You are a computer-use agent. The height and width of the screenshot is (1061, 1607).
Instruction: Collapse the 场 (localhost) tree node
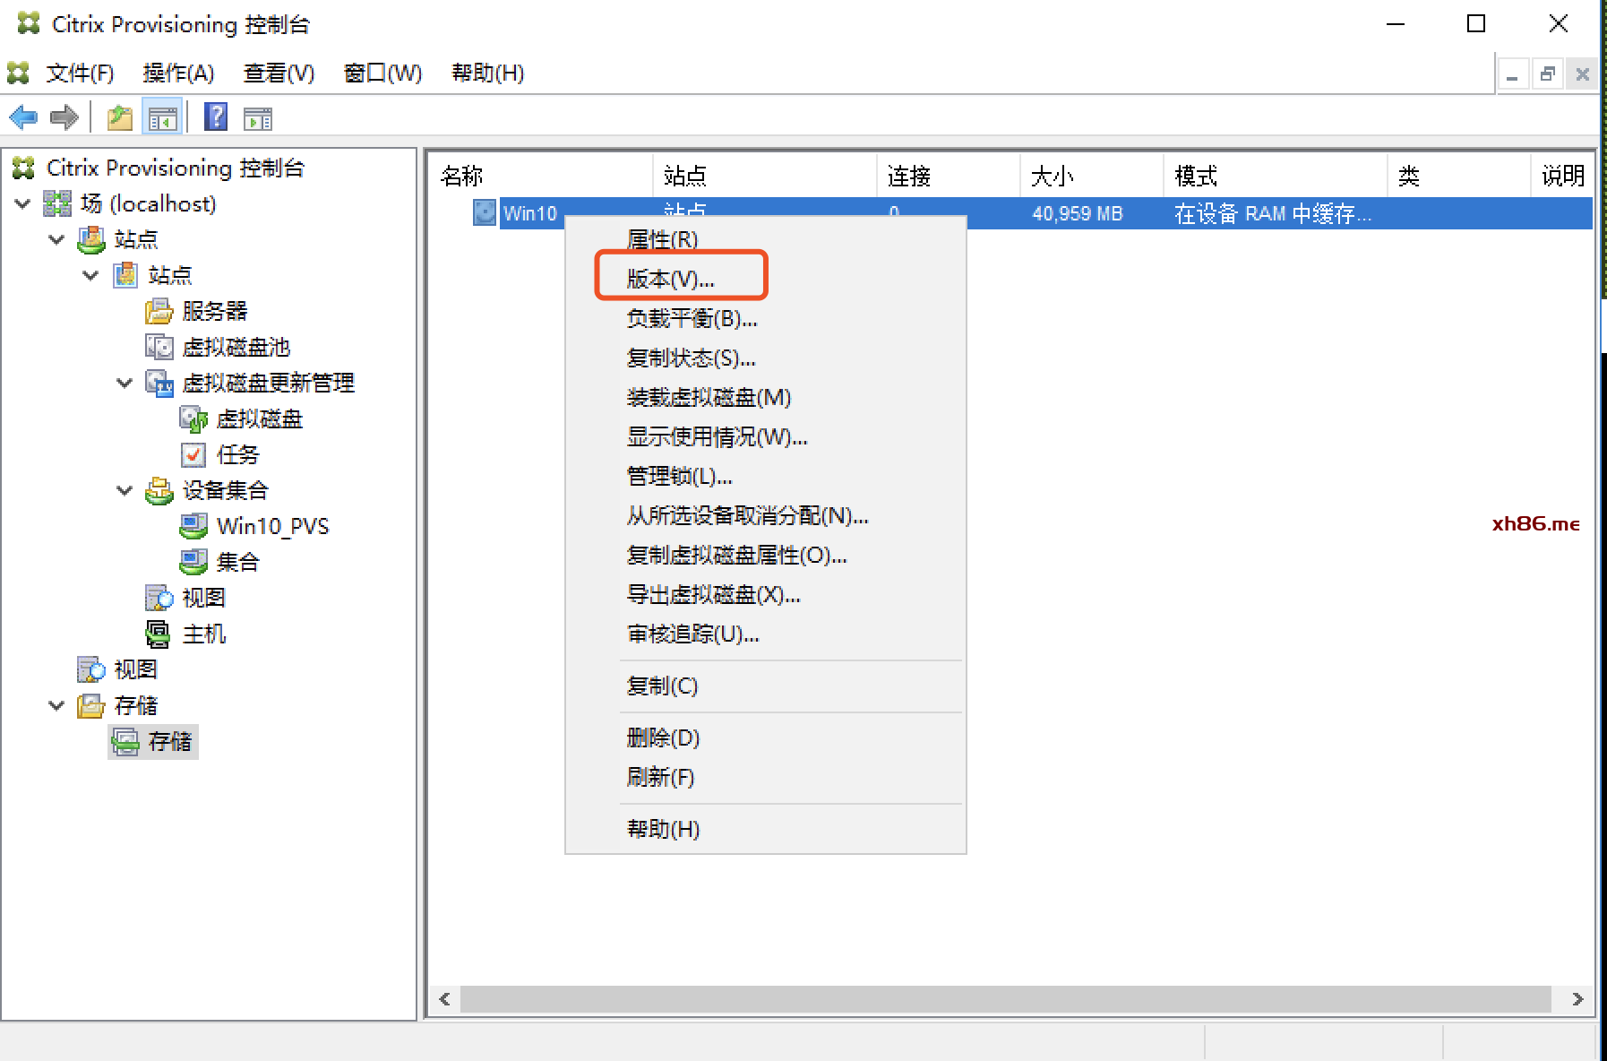(x=23, y=203)
